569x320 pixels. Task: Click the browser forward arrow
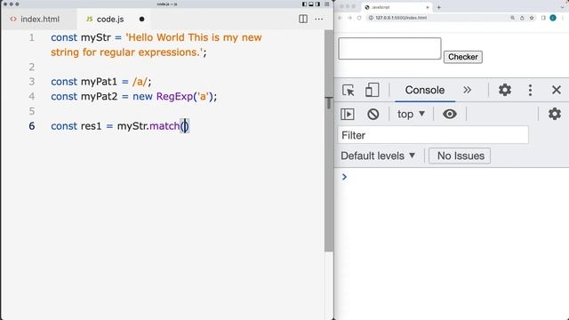point(349,18)
